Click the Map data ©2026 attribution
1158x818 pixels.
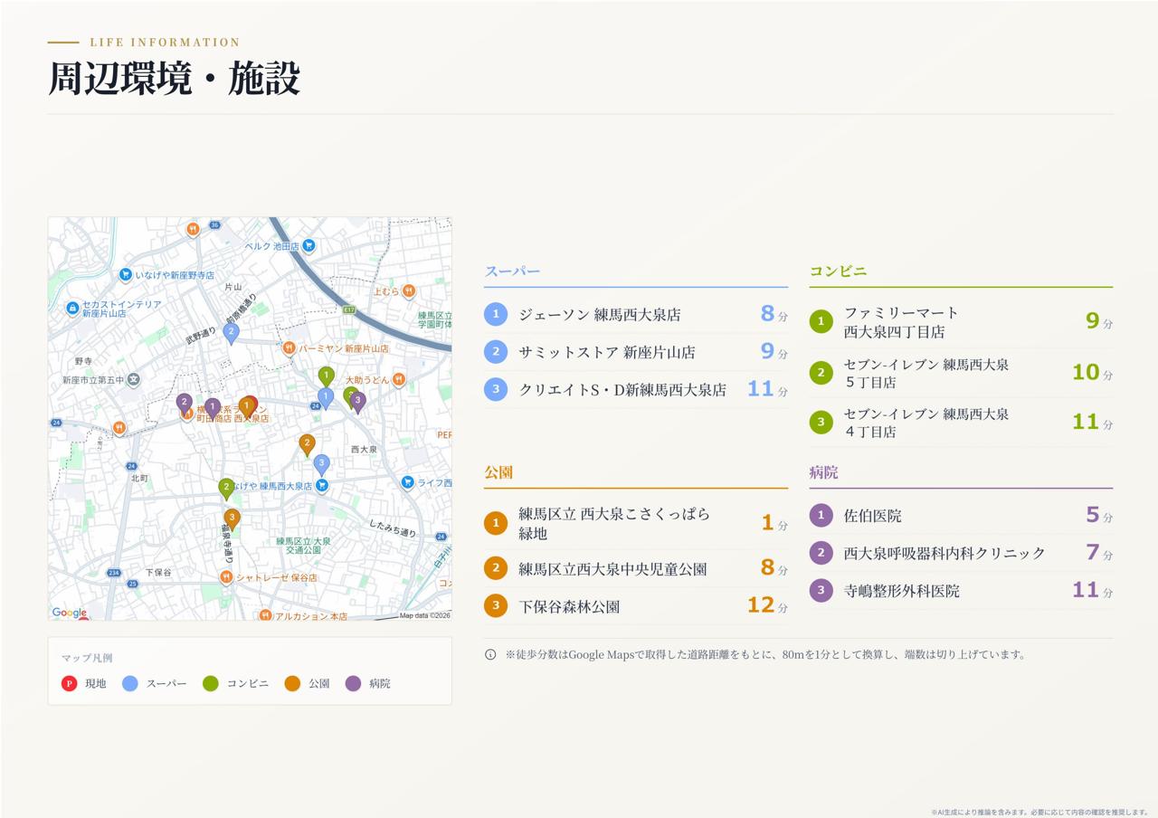(x=425, y=615)
